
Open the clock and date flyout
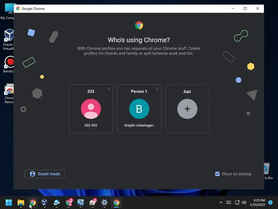coord(257,202)
